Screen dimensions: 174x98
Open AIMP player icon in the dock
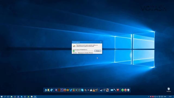68,90
